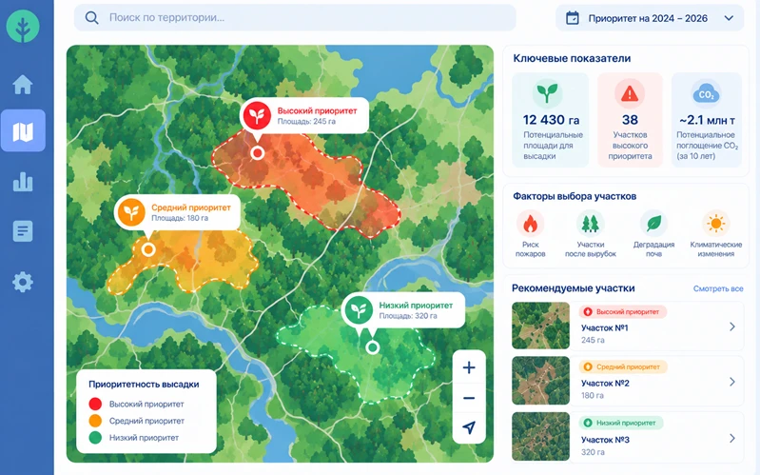Click the green legend swatch Низкий приоритет

pos(95,438)
